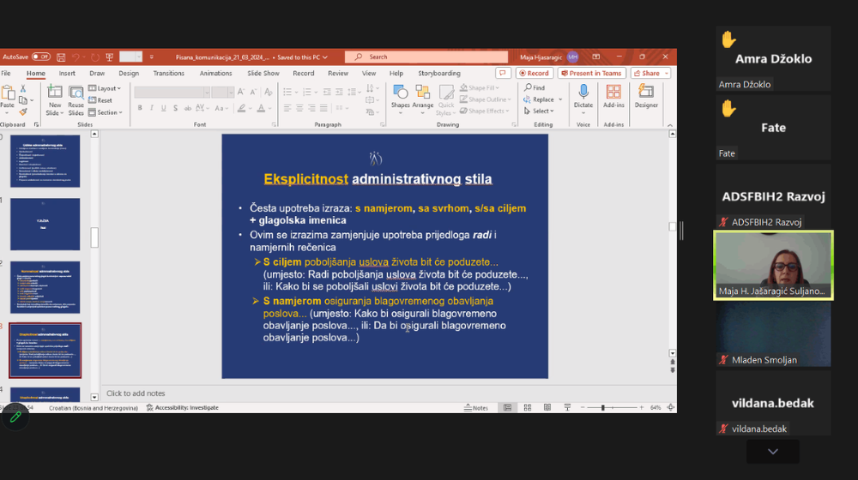Toggle Normal view button in status bar
This screenshot has width=858, height=480.
point(507,408)
